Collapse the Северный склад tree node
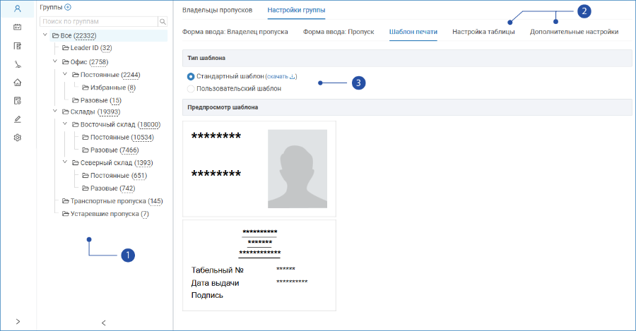The height and width of the screenshot is (331, 636). [65, 162]
